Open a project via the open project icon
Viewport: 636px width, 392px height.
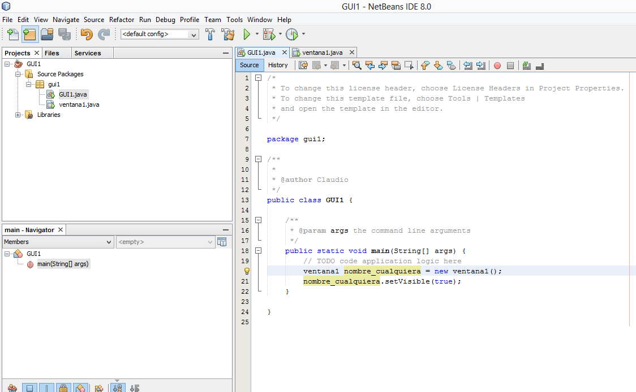coord(47,34)
